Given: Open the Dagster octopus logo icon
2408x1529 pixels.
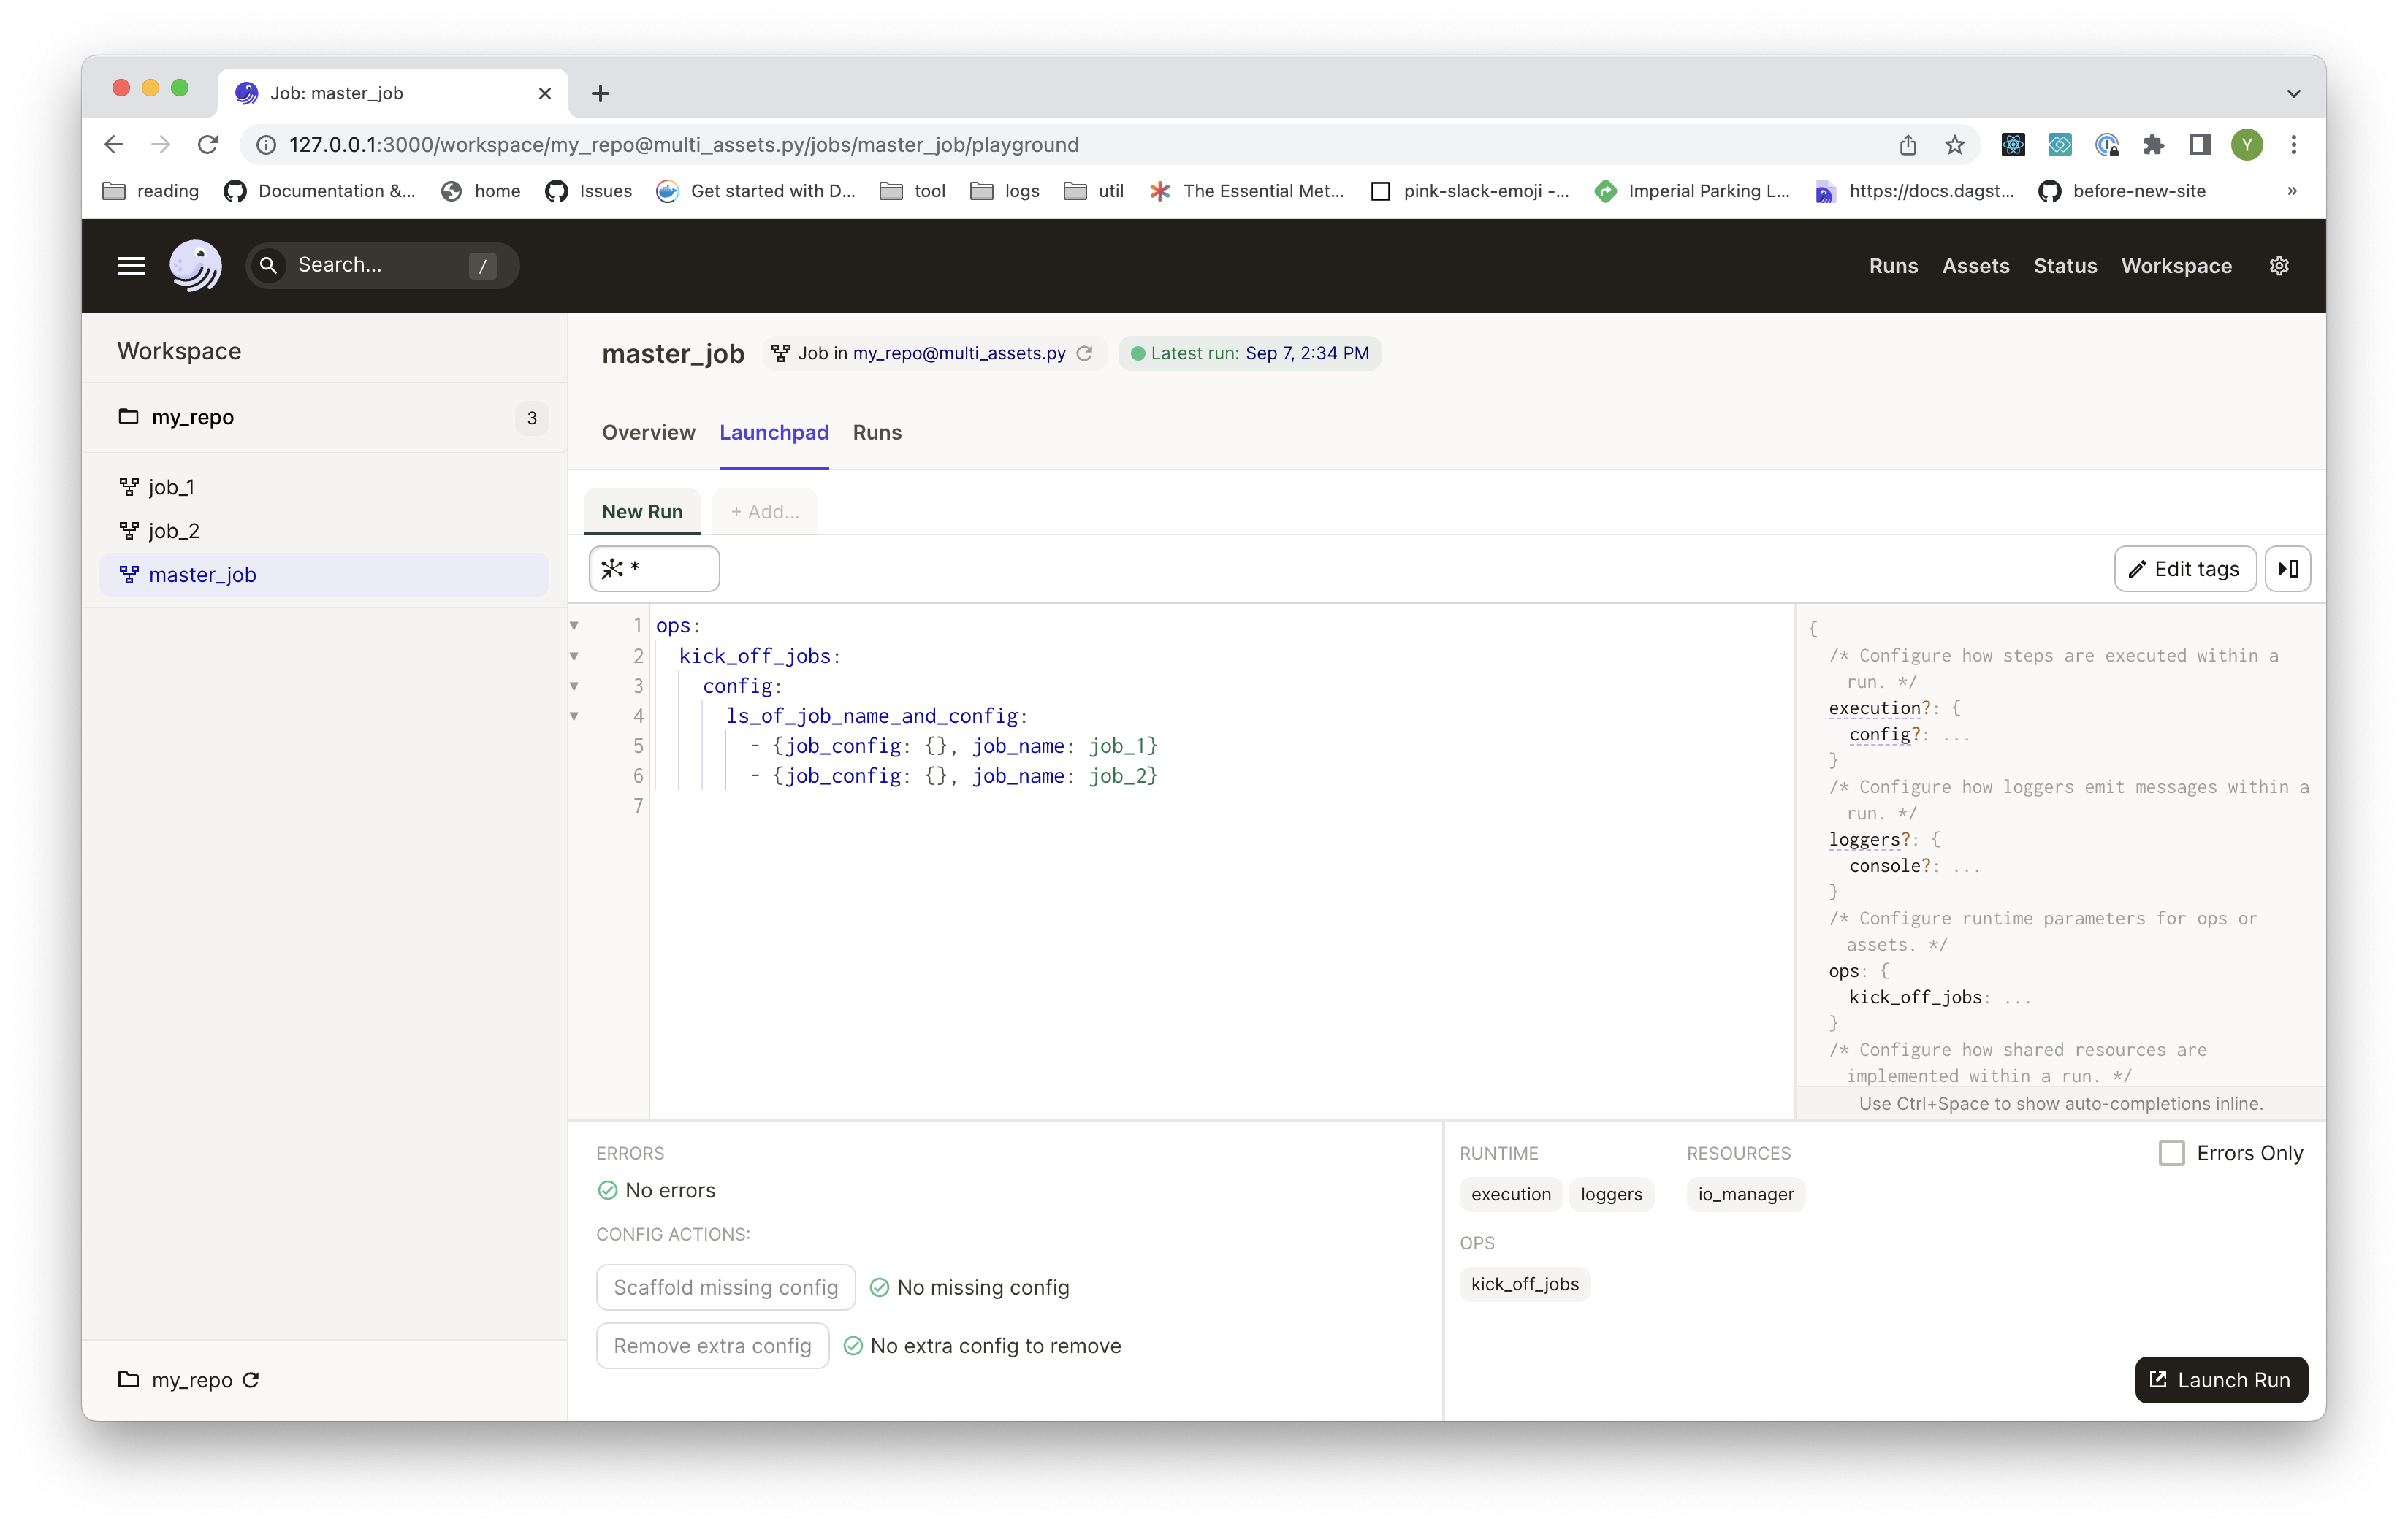Looking at the screenshot, I should pyautogui.click(x=196, y=265).
